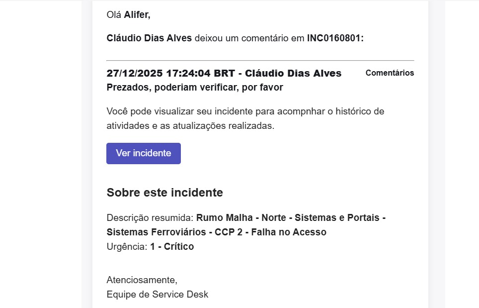Click the Descrição resumida label
Image resolution: width=479 pixels, height=308 pixels.
pos(150,218)
